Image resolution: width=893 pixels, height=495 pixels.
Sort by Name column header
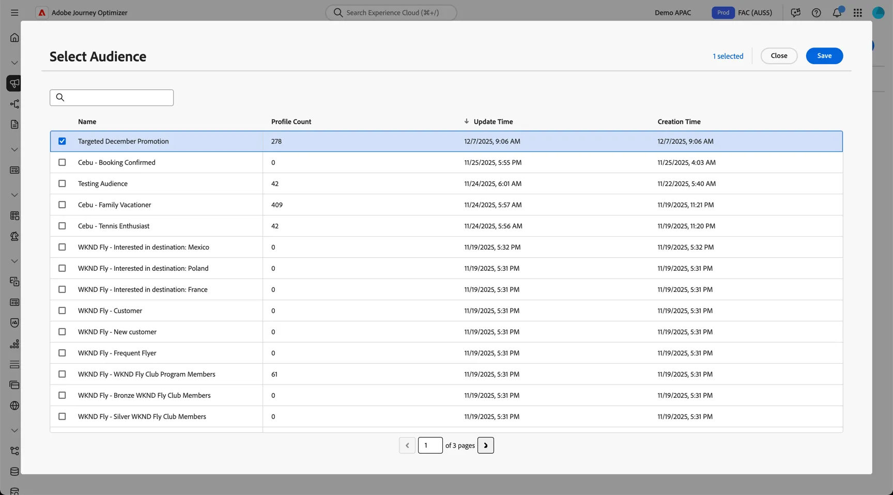point(87,121)
